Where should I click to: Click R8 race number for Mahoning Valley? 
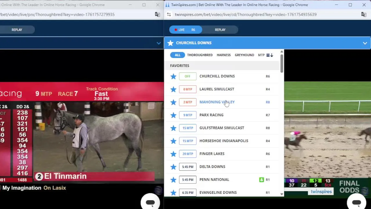click(268, 102)
